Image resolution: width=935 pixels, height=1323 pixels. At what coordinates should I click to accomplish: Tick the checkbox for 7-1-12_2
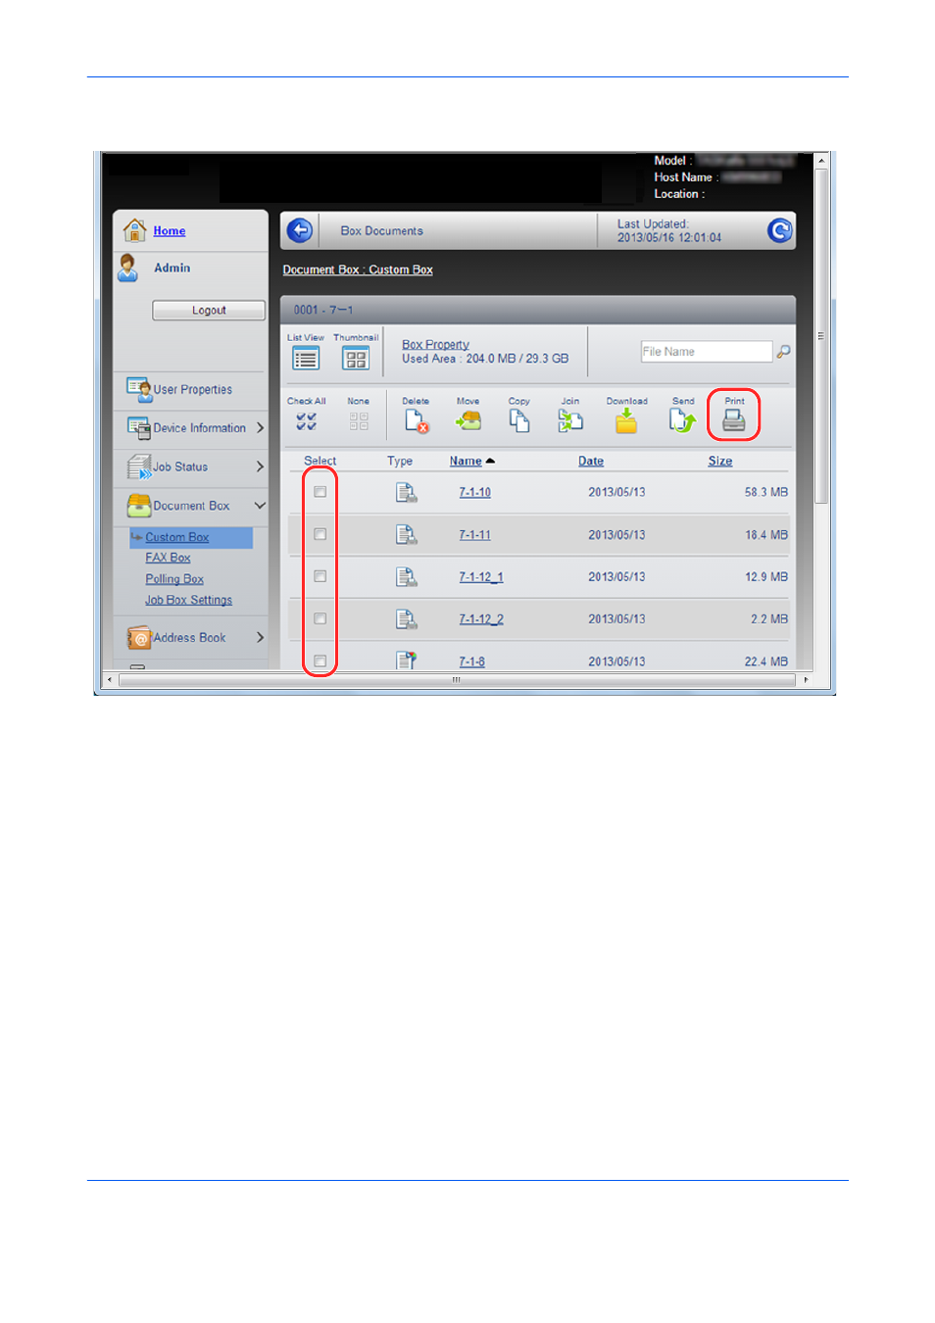pyautogui.click(x=320, y=618)
